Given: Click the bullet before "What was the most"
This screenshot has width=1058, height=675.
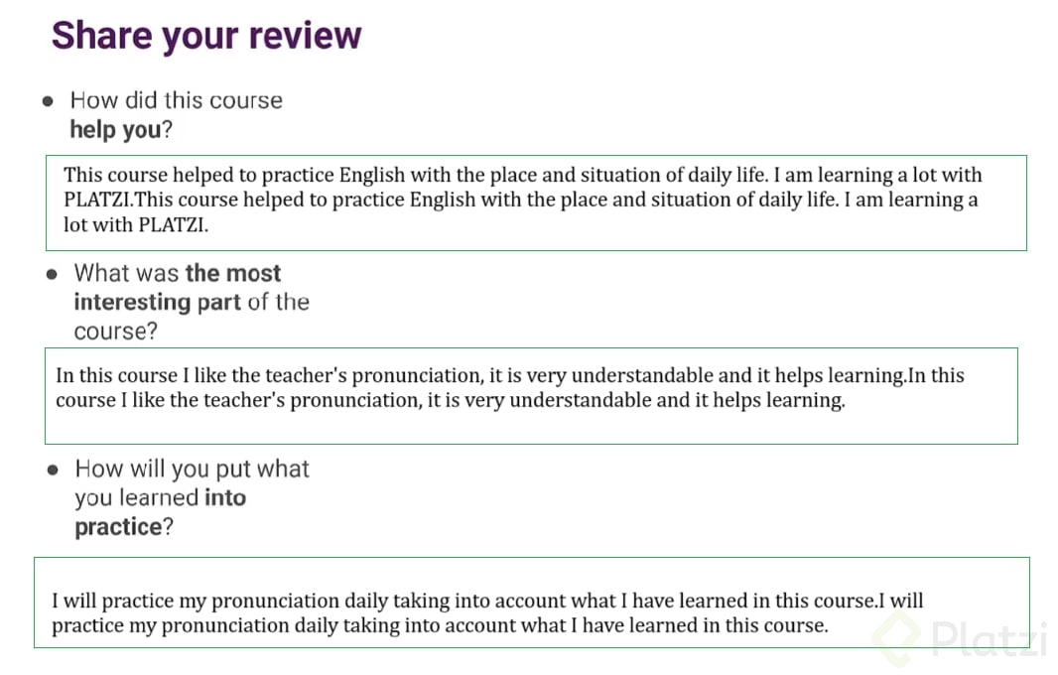Looking at the screenshot, I should [52, 274].
